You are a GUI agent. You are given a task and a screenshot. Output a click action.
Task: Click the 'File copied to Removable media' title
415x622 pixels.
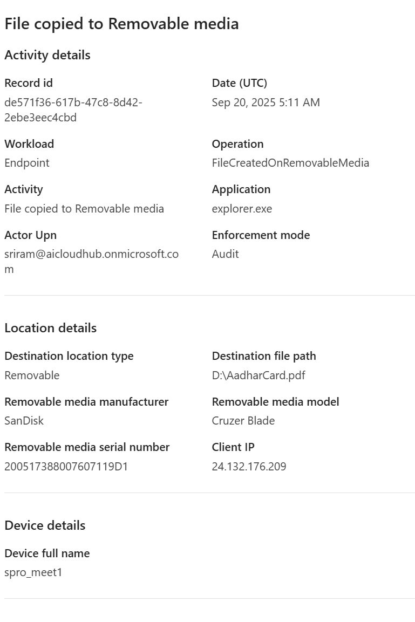coord(121,24)
